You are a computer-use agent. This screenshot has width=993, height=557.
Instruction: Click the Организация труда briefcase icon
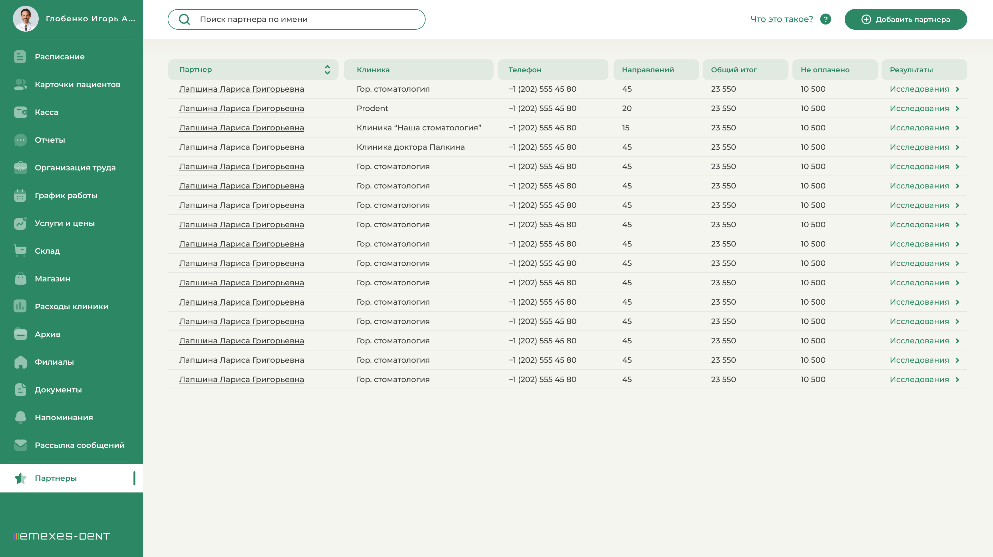pyautogui.click(x=20, y=168)
